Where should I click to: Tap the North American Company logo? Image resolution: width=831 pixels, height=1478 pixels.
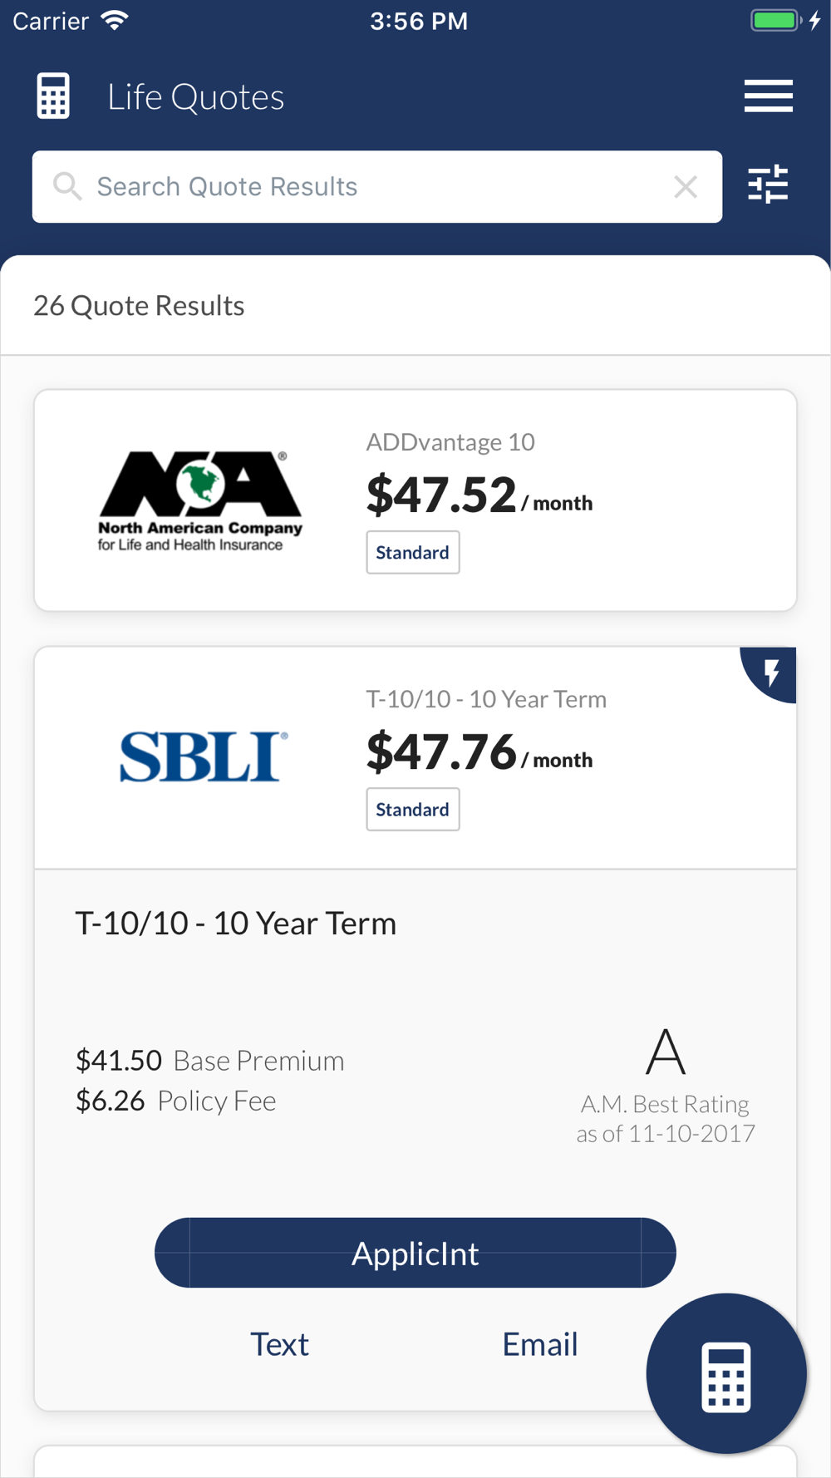[x=200, y=500]
